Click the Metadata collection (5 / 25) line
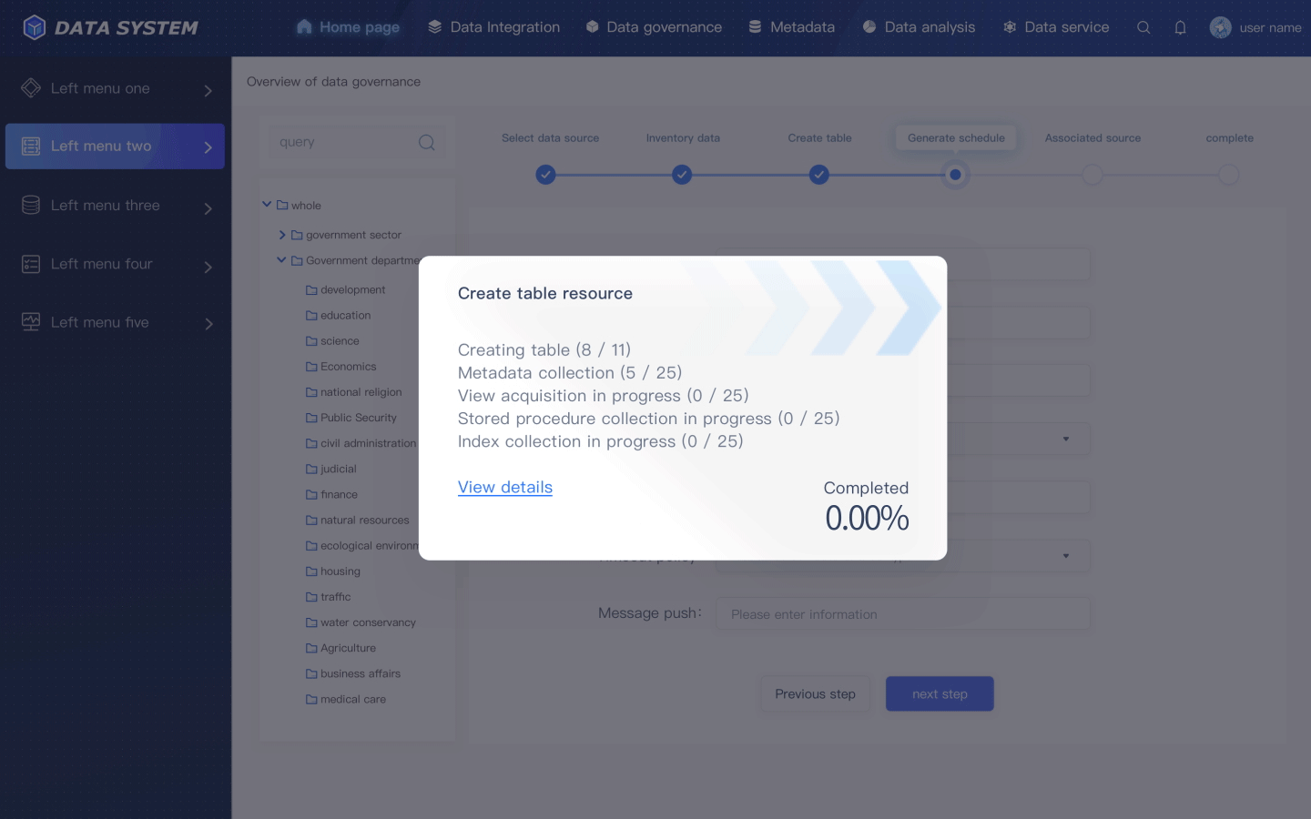Viewport: 1311px width, 819px height. pyautogui.click(x=570, y=373)
